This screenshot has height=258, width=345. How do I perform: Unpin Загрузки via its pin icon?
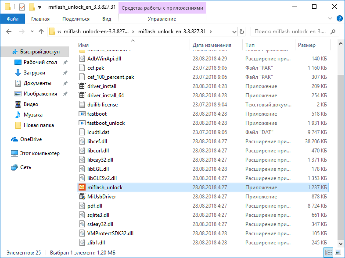[65, 73]
